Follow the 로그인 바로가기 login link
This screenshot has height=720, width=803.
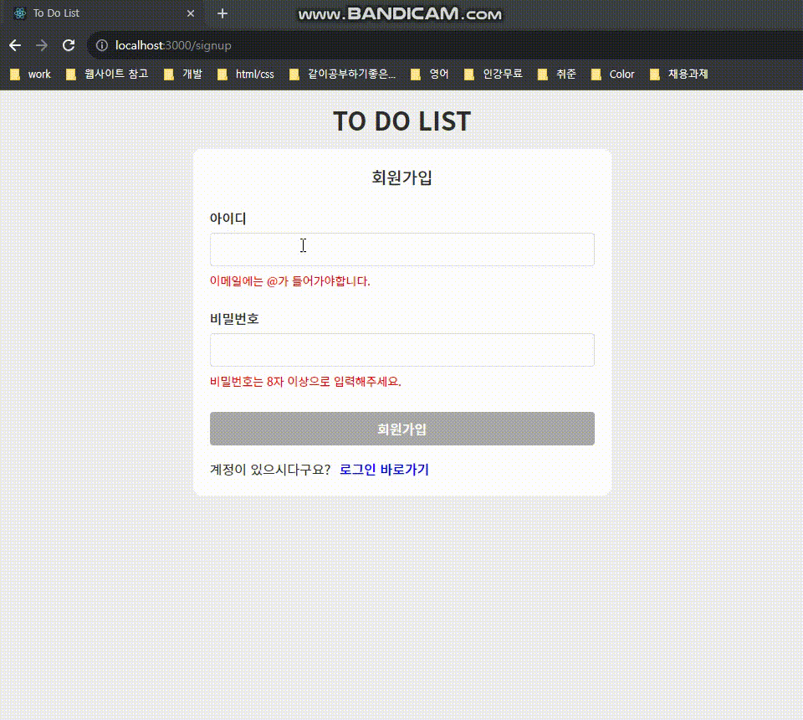(x=384, y=470)
